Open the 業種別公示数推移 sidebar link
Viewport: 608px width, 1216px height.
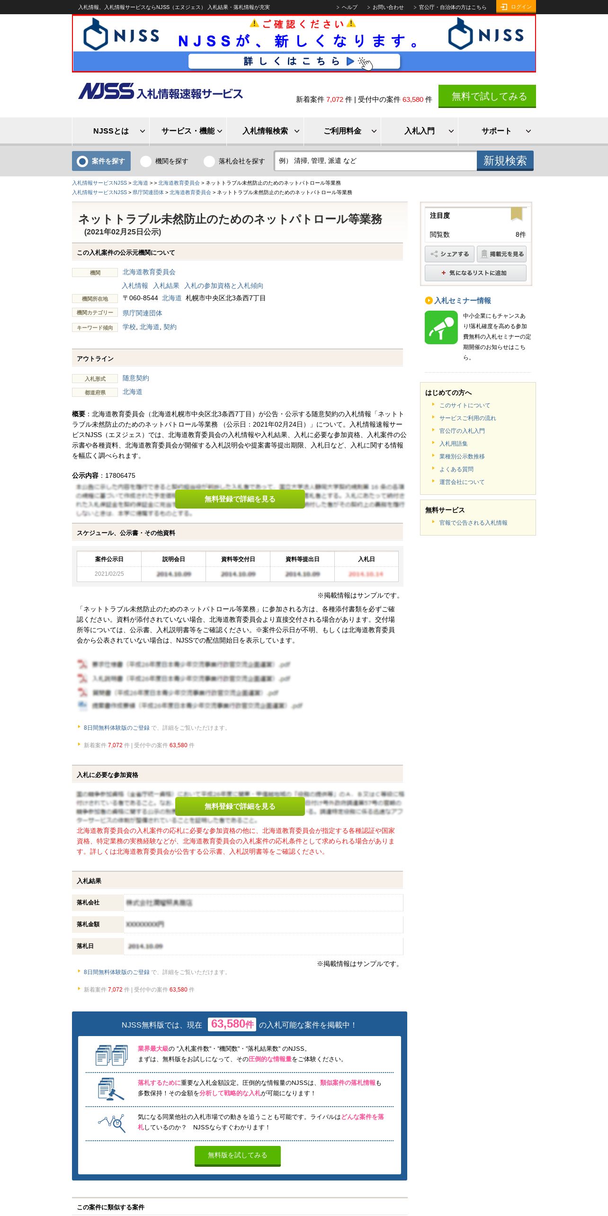[462, 456]
